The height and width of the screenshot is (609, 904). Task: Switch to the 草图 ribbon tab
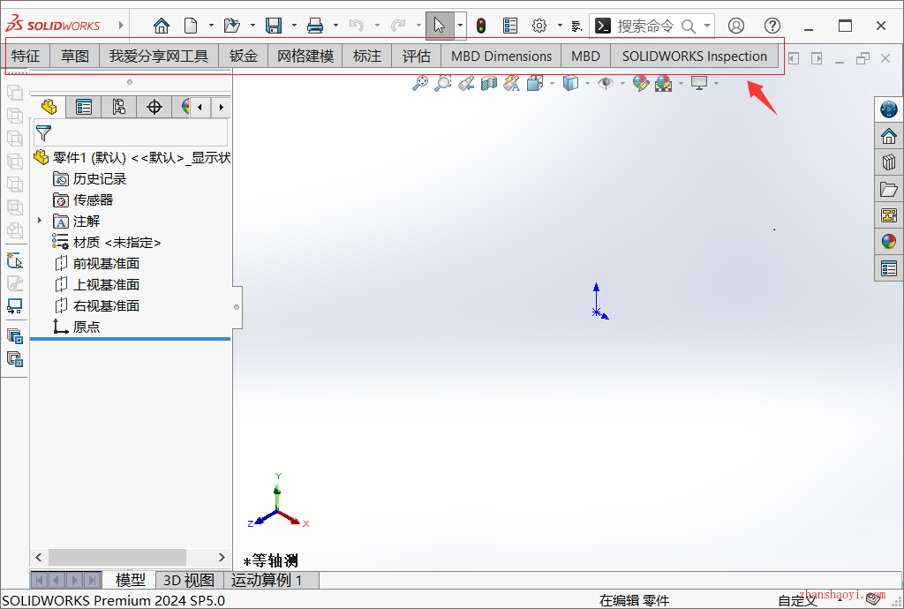(75, 56)
